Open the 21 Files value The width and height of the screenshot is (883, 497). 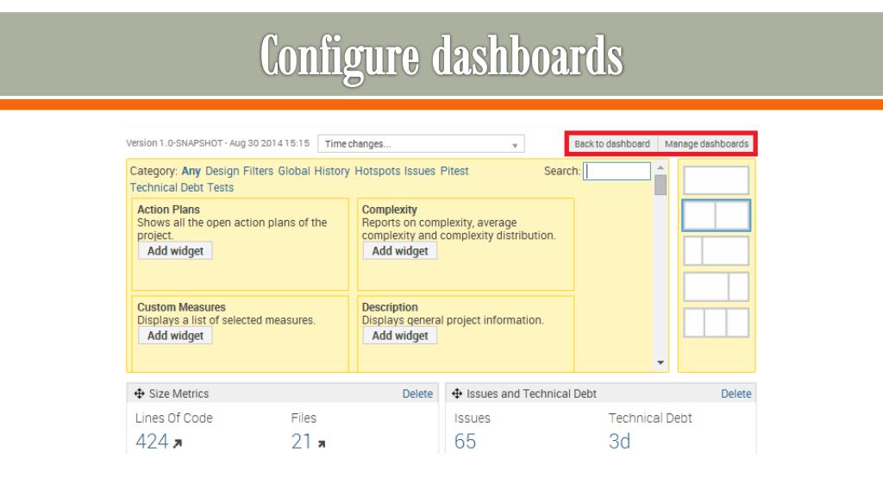pos(301,441)
